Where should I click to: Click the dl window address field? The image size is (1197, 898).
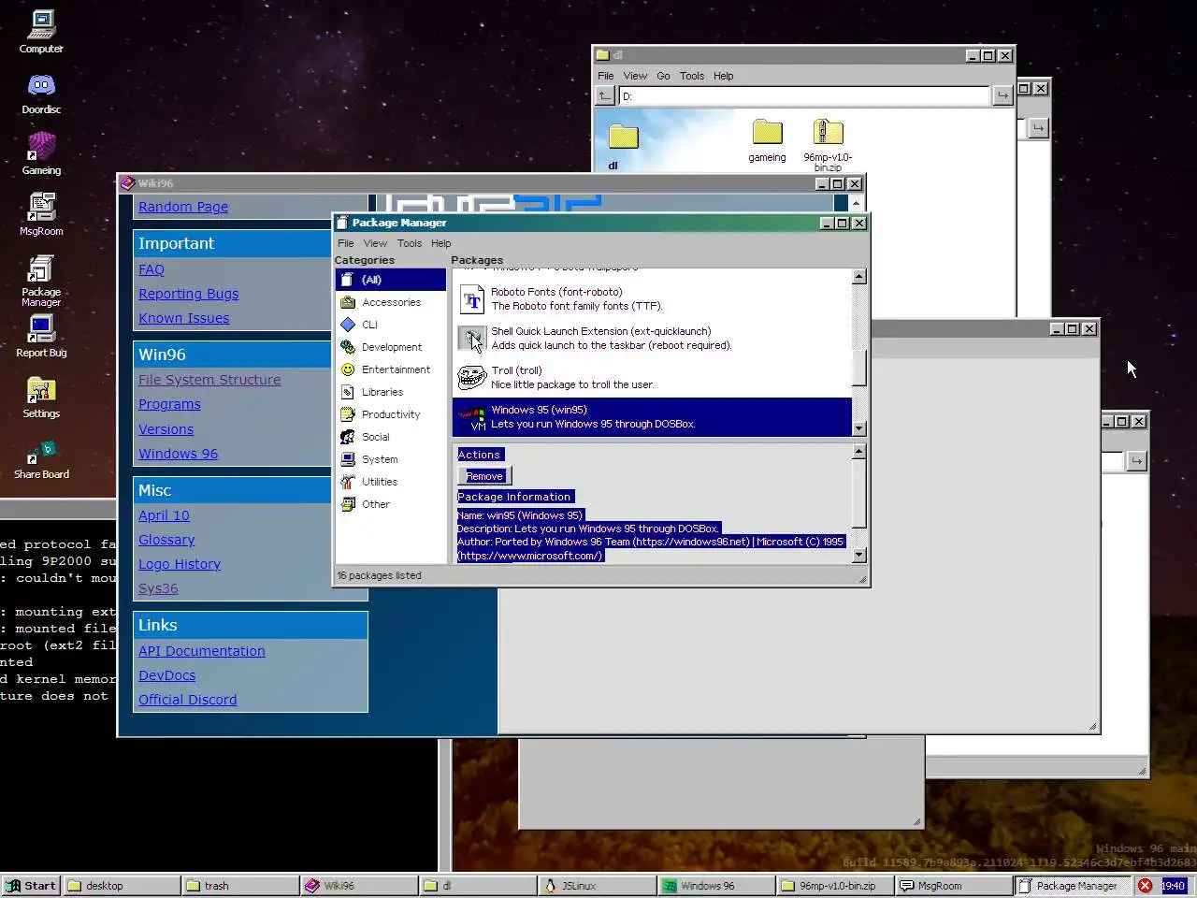pos(804,95)
